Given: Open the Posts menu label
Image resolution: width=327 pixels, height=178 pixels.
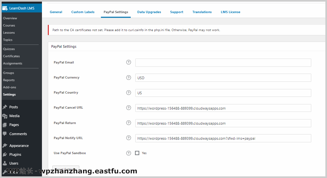Looking at the screenshot, I should 13,107.
